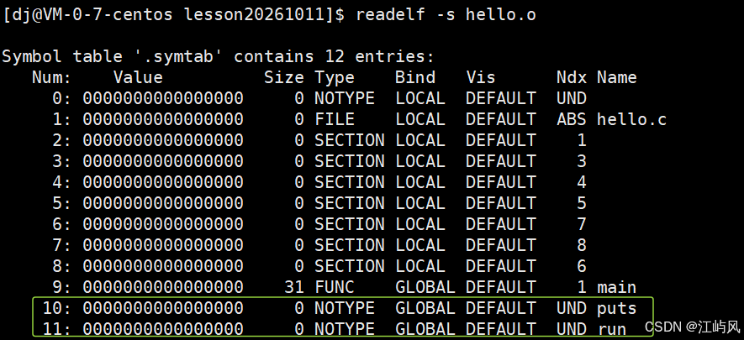Click the 'Value' column header
This screenshot has width=744, height=340.
(138, 77)
